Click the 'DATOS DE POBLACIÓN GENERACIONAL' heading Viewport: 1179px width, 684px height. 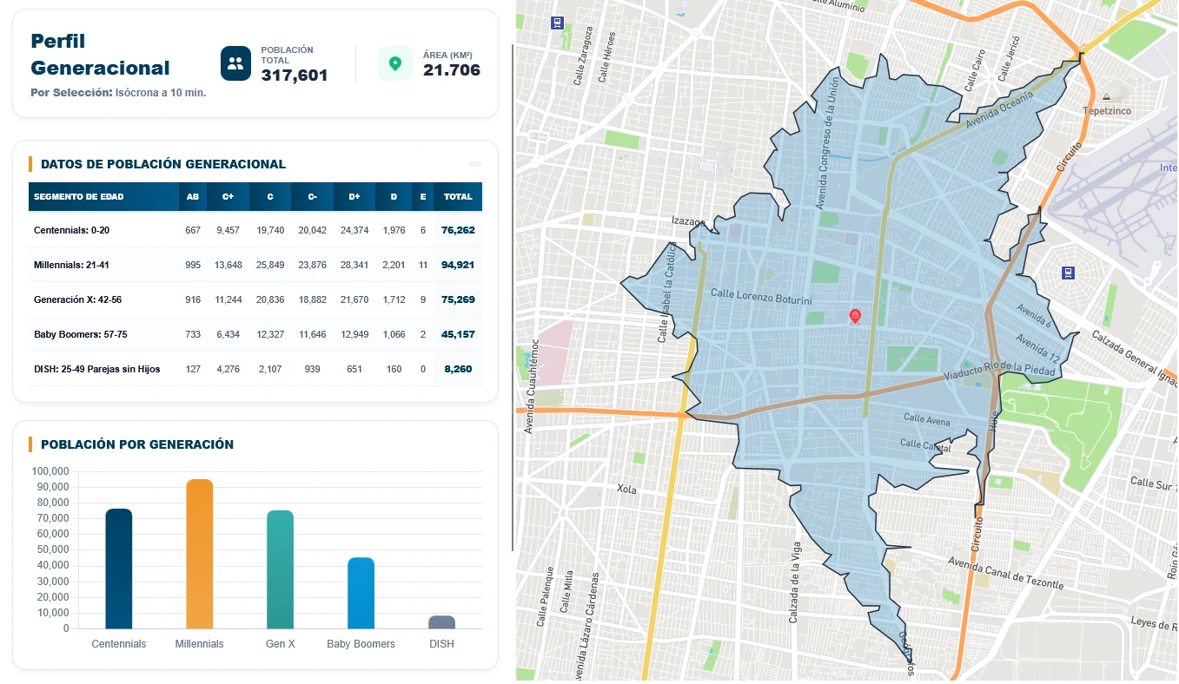tap(163, 164)
